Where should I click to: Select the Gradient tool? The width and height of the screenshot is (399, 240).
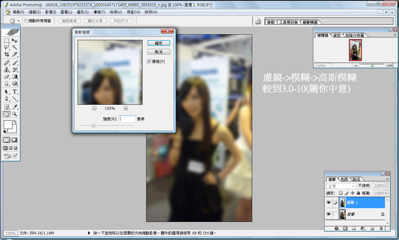pos(15,76)
